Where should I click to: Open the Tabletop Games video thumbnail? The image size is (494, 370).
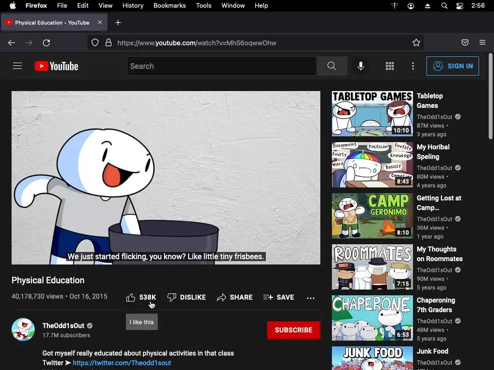pos(372,114)
